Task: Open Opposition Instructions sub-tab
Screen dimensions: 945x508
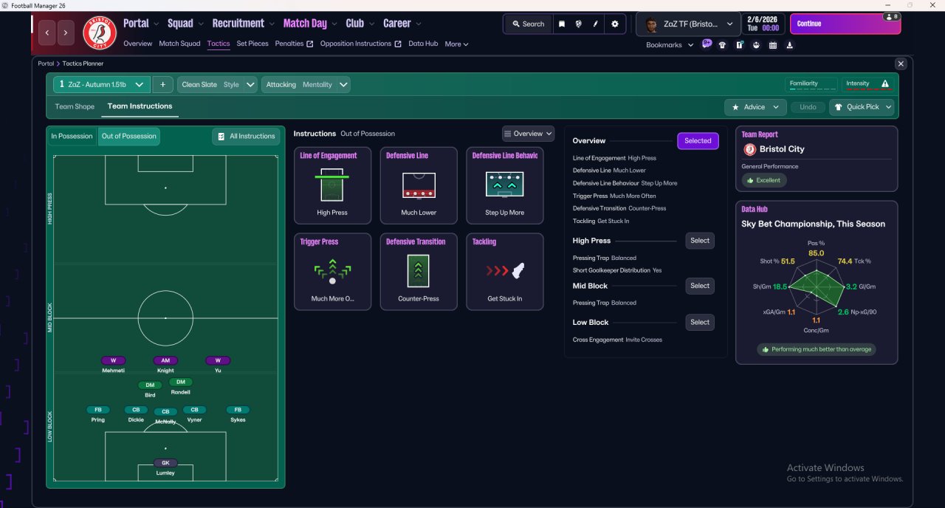Action: pos(361,44)
